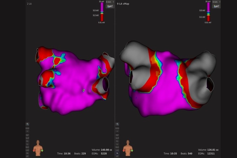Select the PA view in right panel
The width and height of the screenshot is (237, 158).
pos(117,153)
